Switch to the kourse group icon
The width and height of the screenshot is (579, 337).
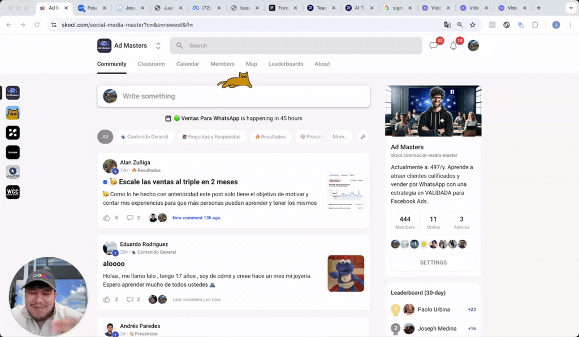[12, 153]
